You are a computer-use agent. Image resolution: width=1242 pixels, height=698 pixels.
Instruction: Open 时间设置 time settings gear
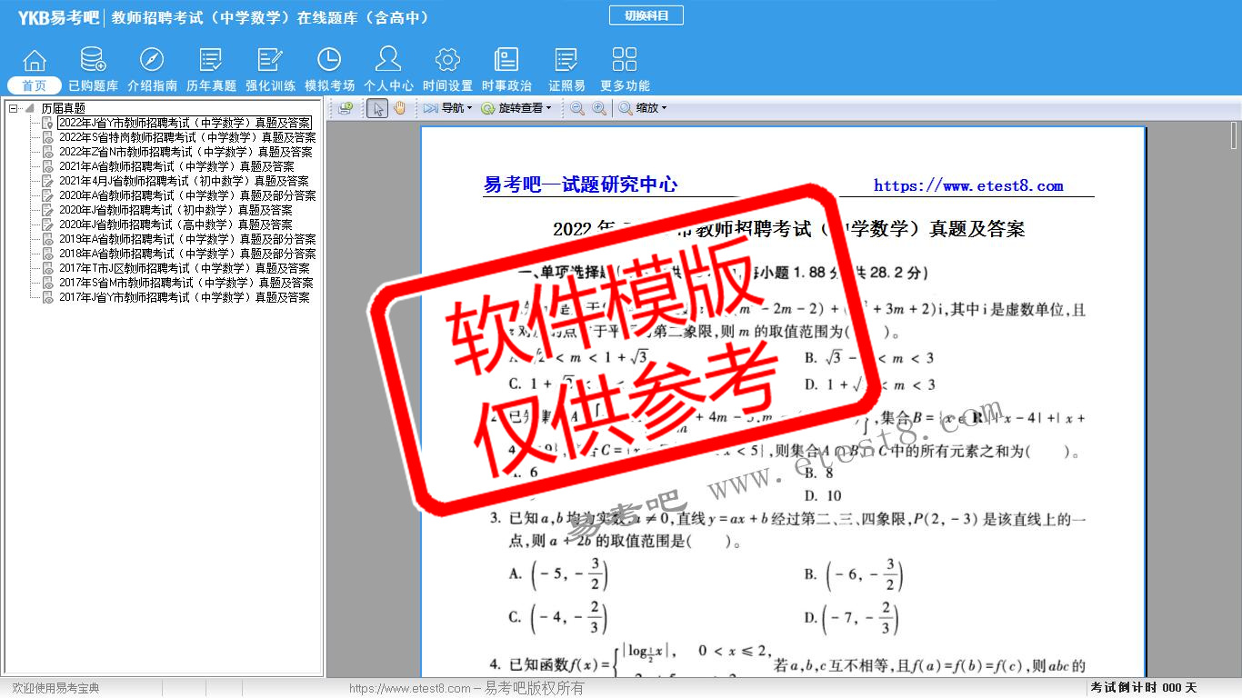pyautogui.click(x=447, y=69)
